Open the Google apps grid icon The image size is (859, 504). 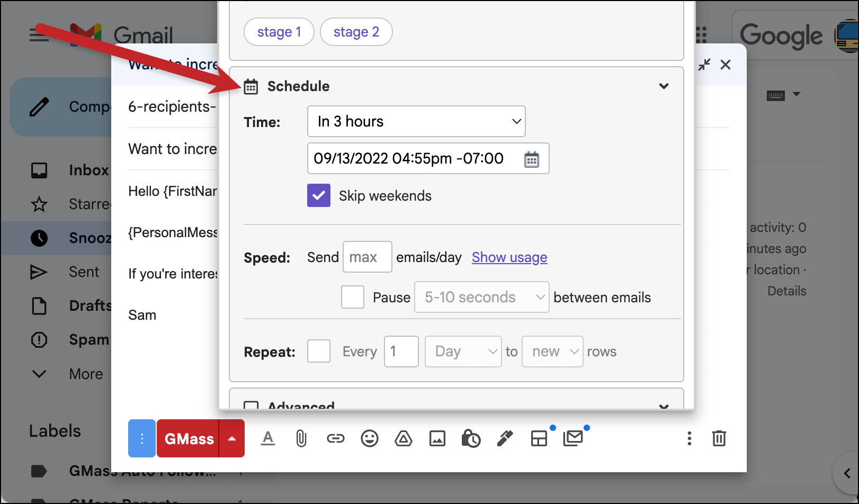701,35
